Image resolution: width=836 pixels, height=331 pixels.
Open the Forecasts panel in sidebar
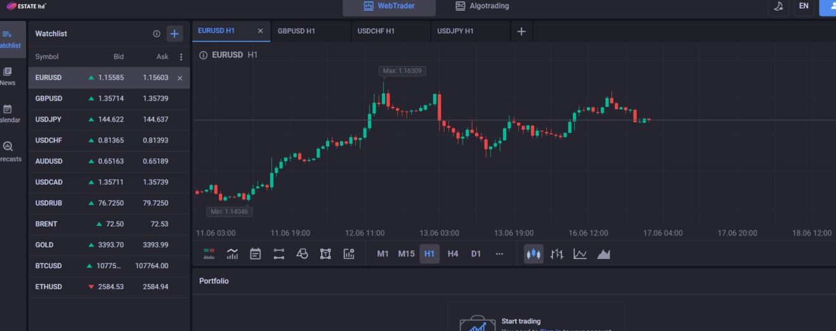[8, 151]
